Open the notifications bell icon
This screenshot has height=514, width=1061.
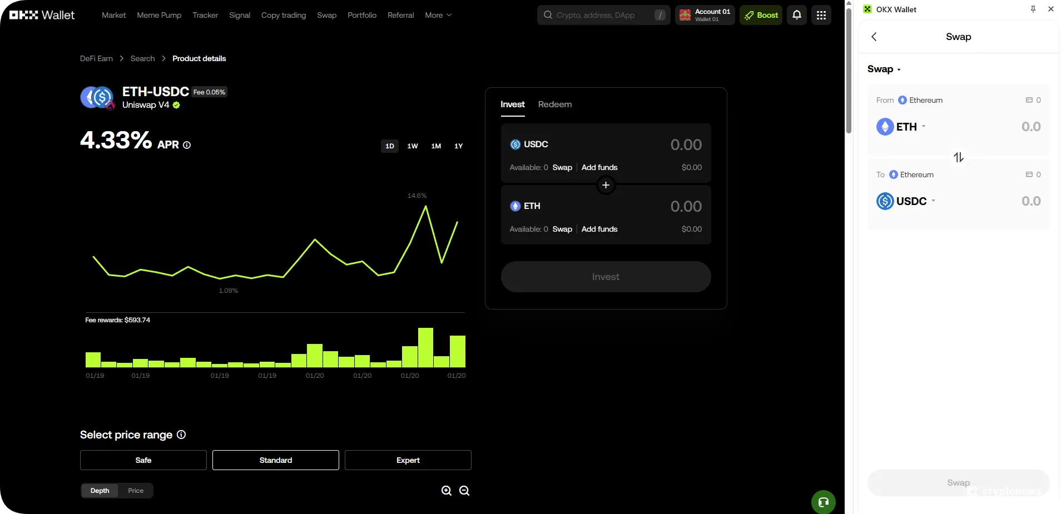(x=796, y=15)
